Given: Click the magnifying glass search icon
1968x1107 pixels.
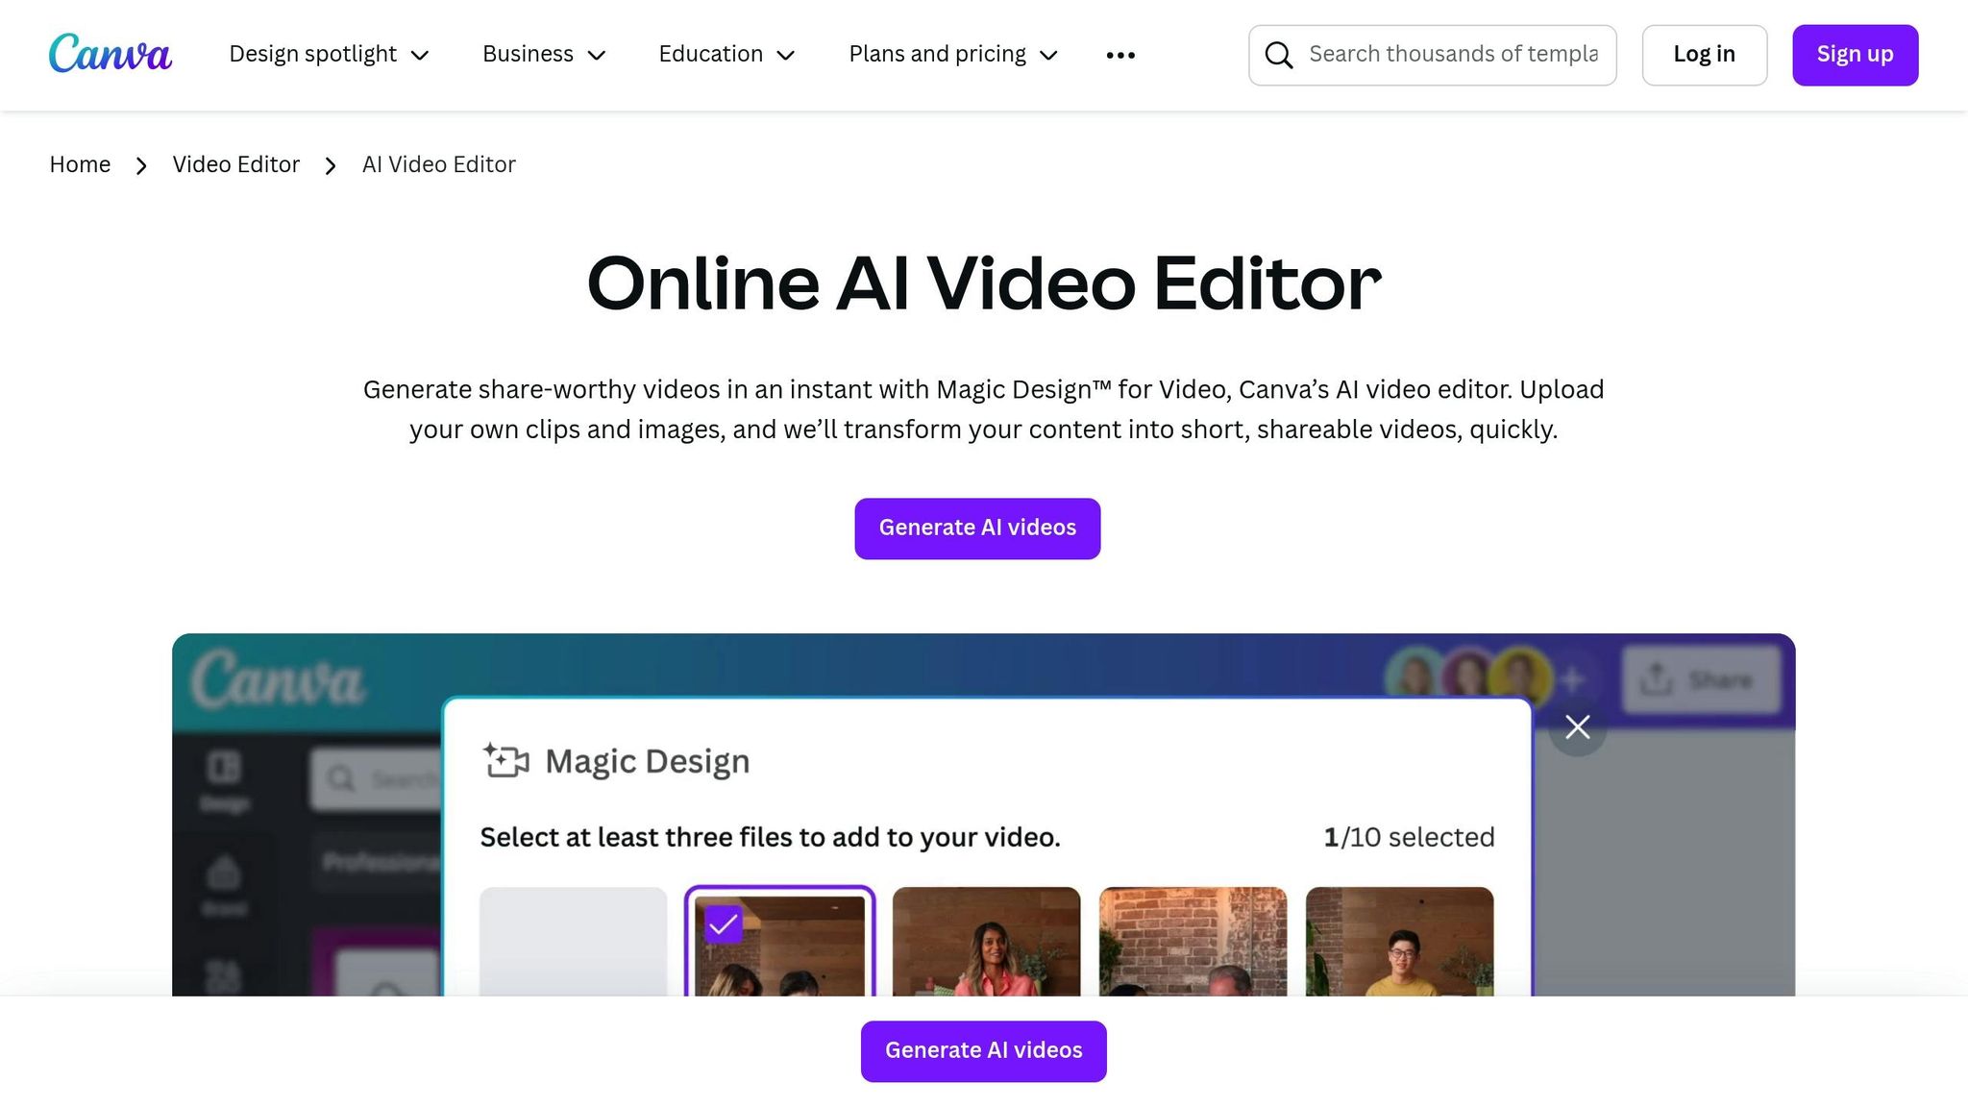Looking at the screenshot, I should (x=1278, y=55).
